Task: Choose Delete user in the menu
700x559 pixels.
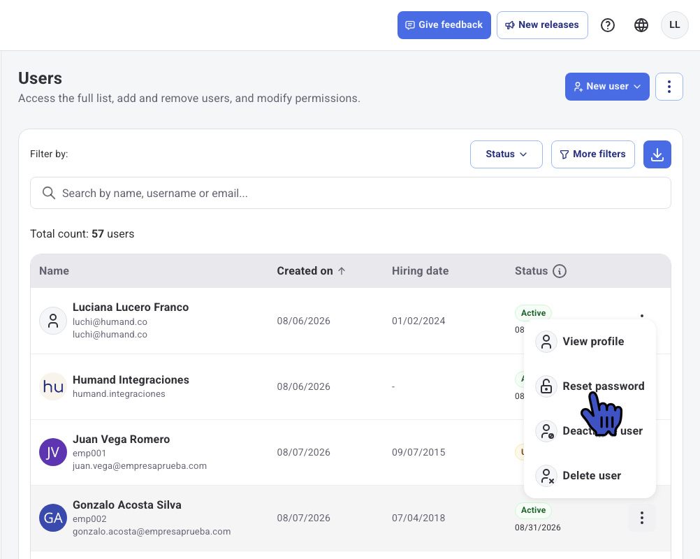Action: tap(590, 476)
